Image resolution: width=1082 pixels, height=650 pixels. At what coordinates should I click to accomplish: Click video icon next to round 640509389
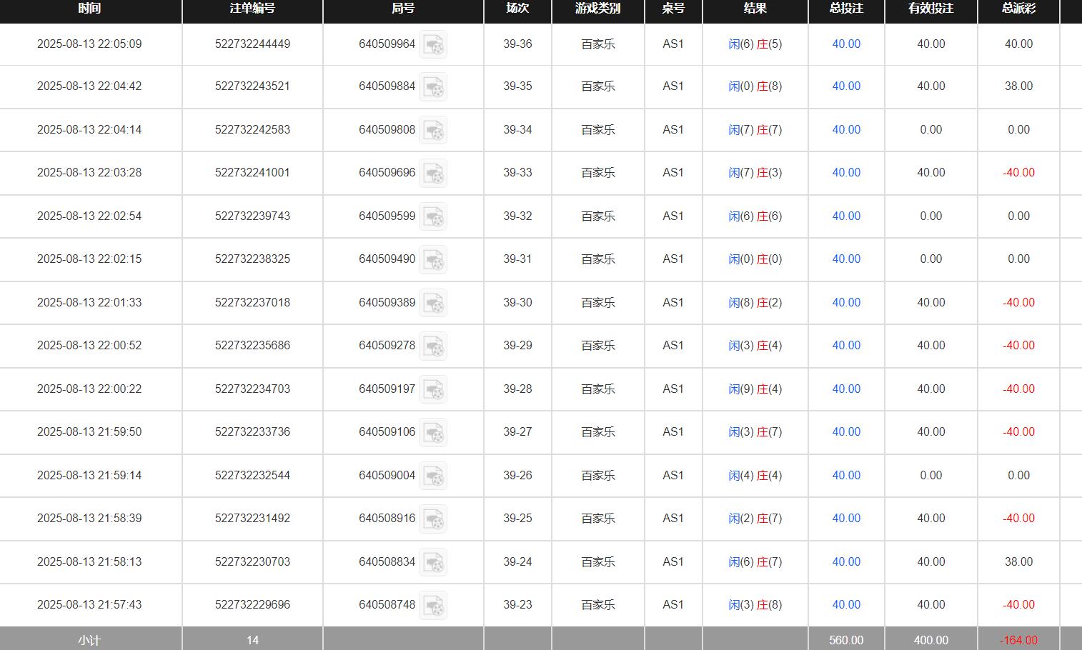433,303
